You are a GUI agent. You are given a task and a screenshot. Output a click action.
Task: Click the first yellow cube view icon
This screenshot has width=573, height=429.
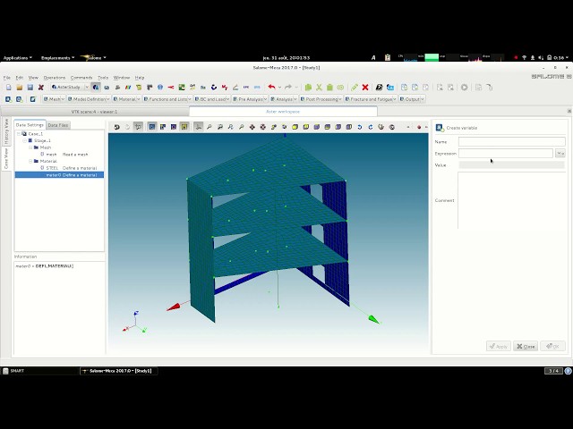pyautogui.click(x=295, y=127)
